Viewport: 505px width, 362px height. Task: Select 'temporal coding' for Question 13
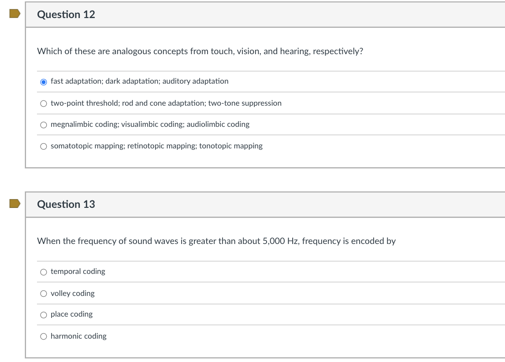44,272
